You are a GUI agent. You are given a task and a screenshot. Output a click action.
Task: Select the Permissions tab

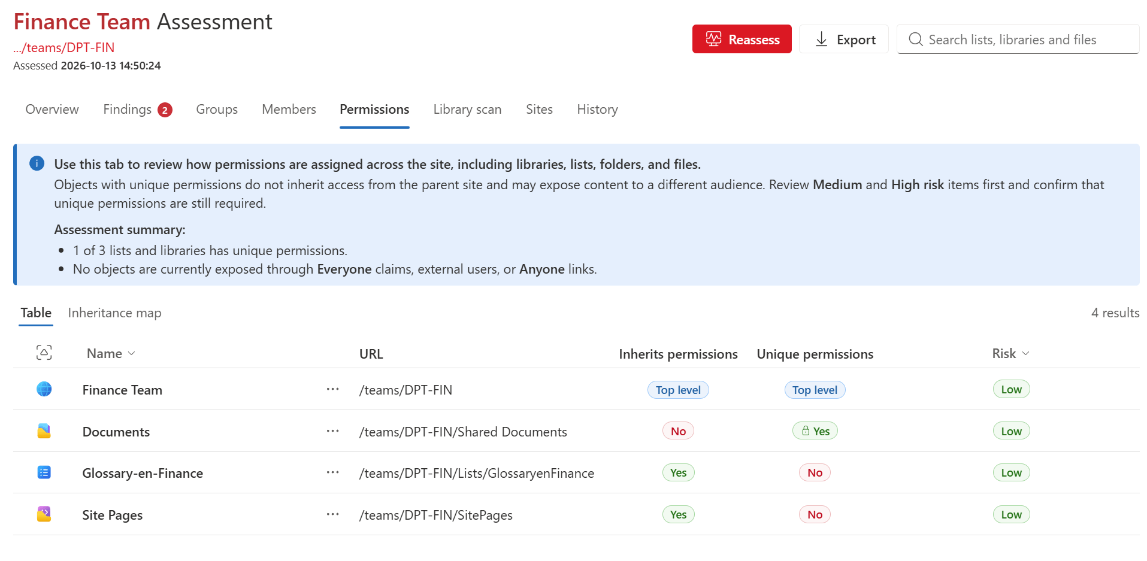pyautogui.click(x=374, y=110)
